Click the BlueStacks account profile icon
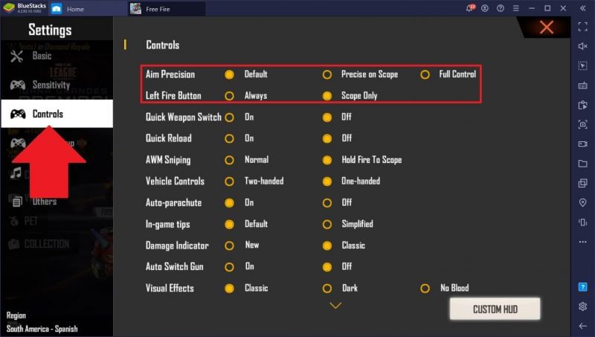The image size is (595, 337). [485, 8]
